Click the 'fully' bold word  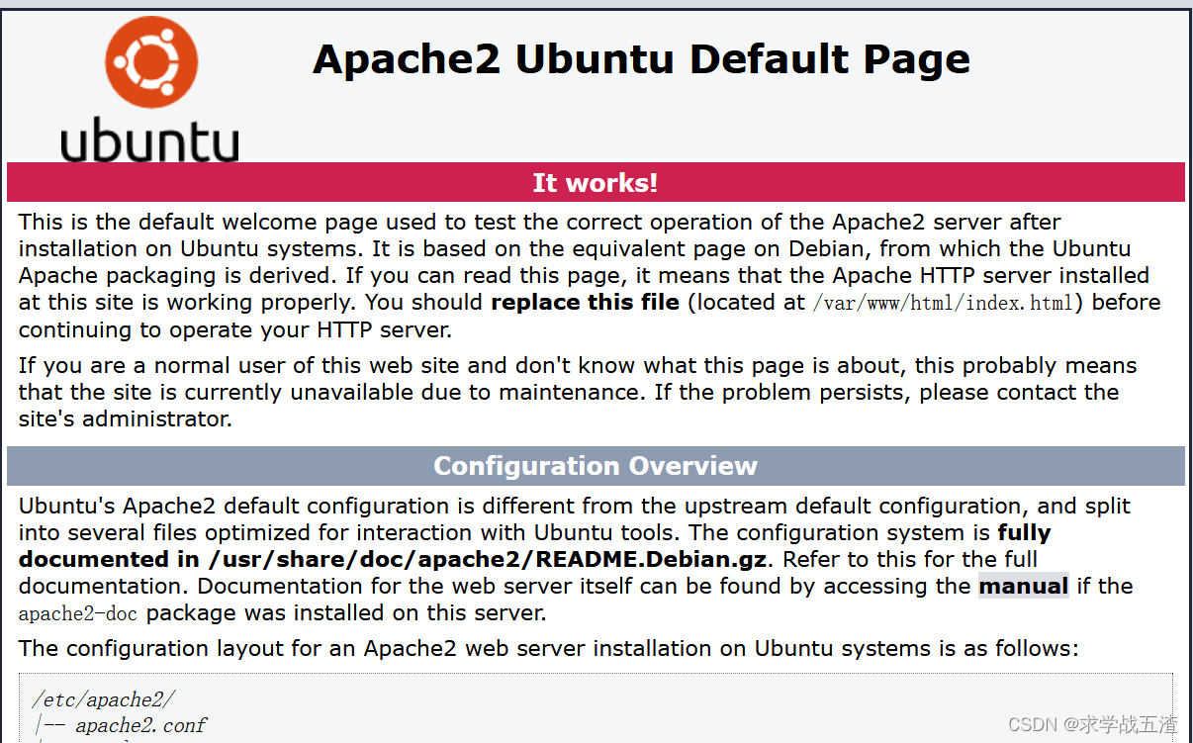(x=1024, y=532)
